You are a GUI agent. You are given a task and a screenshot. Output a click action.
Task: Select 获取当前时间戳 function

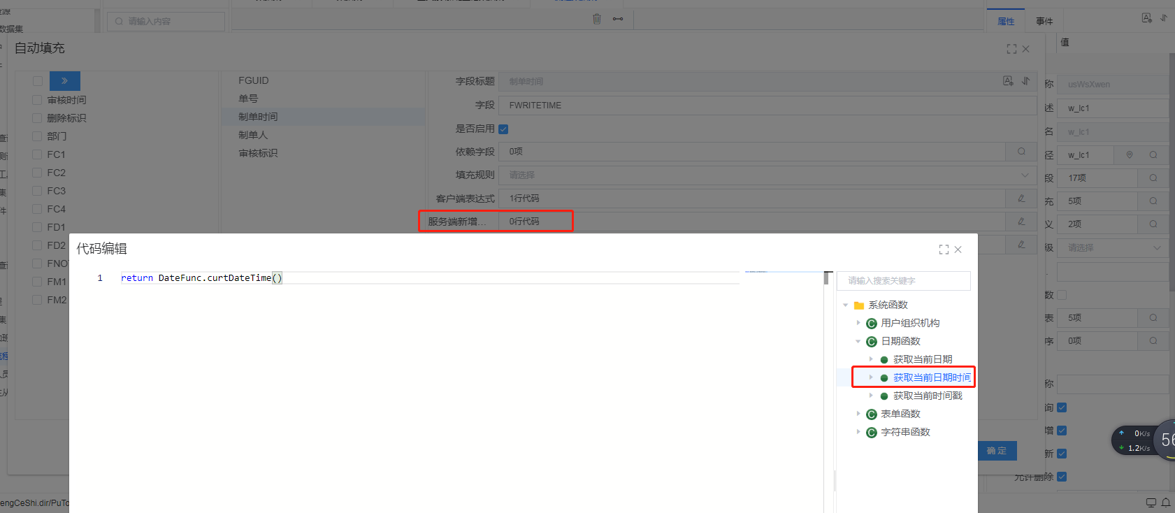(x=928, y=396)
